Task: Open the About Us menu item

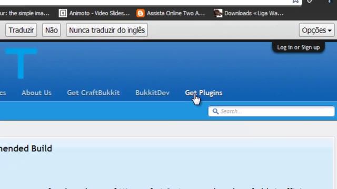Action: pyautogui.click(x=36, y=93)
